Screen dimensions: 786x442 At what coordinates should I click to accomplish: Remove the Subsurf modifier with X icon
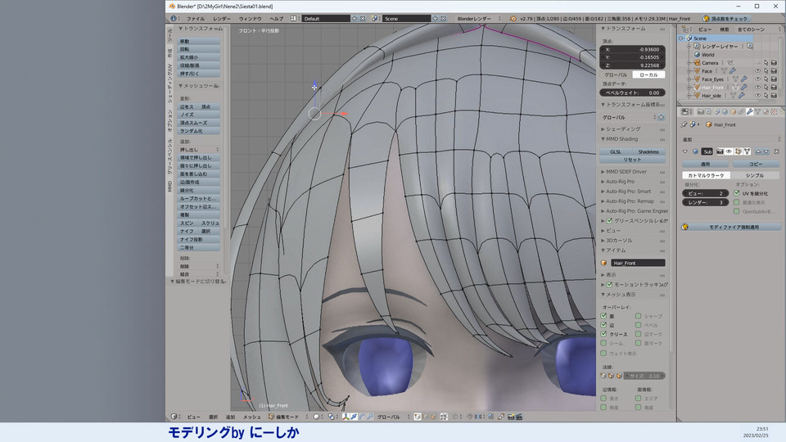(x=776, y=151)
